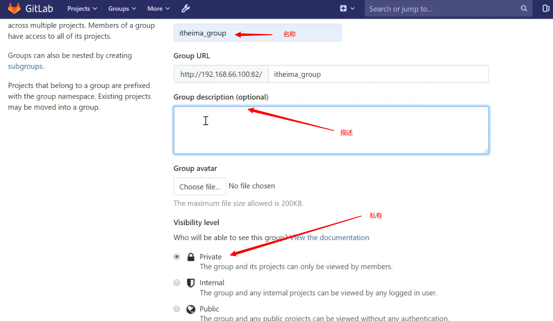Screen dimensions: 553x321
Task: Open the subgroups link
Action: coord(25,66)
